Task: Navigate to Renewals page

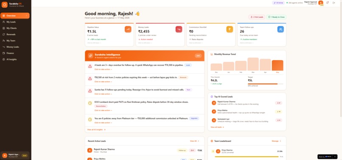Action: click(15, 34)
